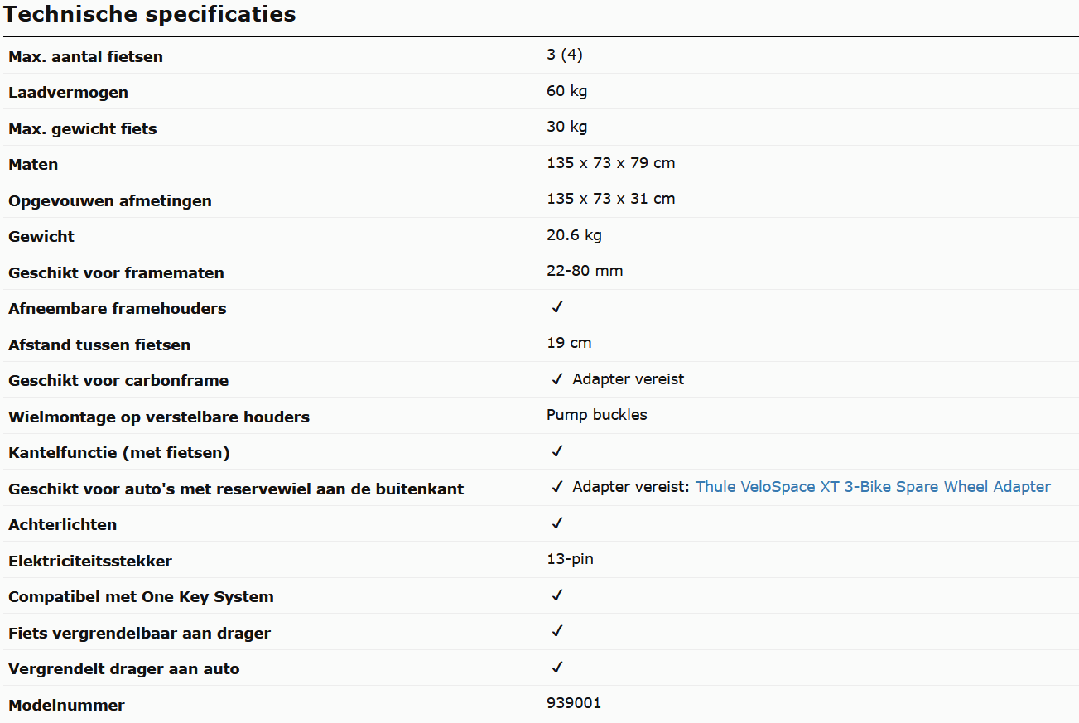Click the Afstand tussen fietsen value 19 cm
Viewport: 1079px width, 723px height.
pos(569,343)
